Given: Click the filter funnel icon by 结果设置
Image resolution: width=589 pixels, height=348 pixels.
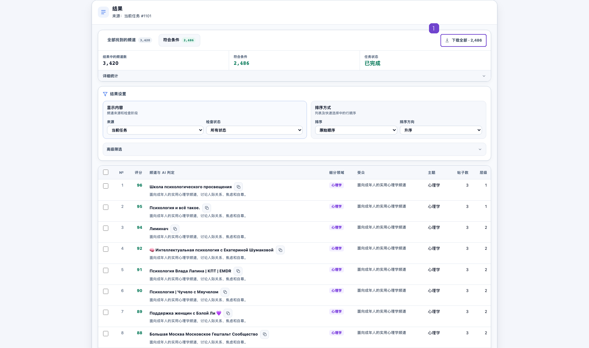Looking at the screenshot, I should point(105,94).
